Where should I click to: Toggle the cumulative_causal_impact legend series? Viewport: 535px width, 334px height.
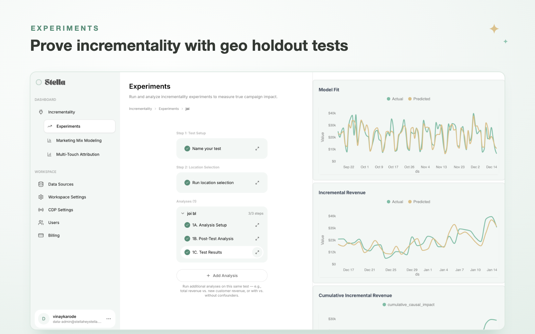click(409, 305)
